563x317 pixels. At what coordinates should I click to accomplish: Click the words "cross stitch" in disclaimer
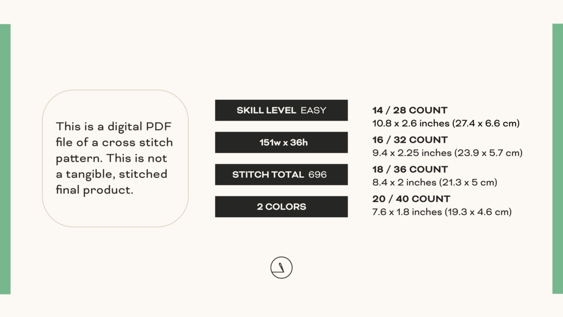pyautogui.click(x=137, y=143)
